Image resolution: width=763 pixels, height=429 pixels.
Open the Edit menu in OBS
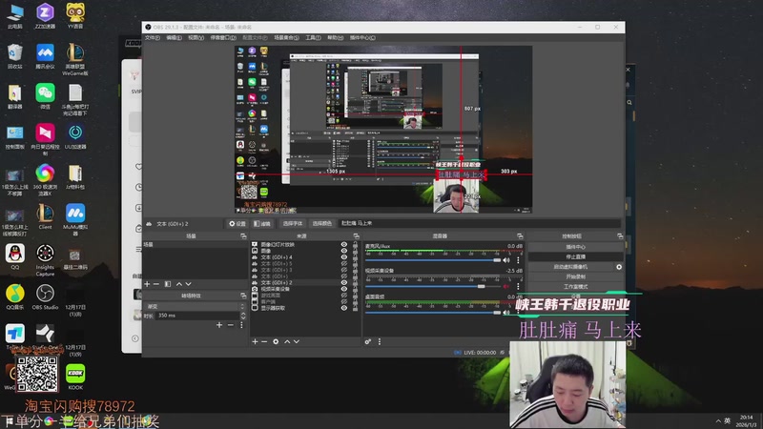coord(174,38)
